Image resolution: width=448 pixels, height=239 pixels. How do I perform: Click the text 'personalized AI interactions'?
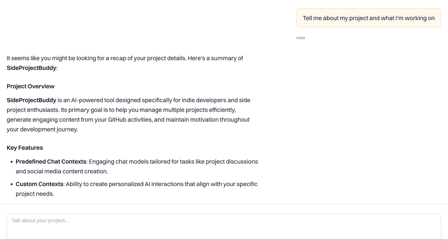click(x=136, y=184)
